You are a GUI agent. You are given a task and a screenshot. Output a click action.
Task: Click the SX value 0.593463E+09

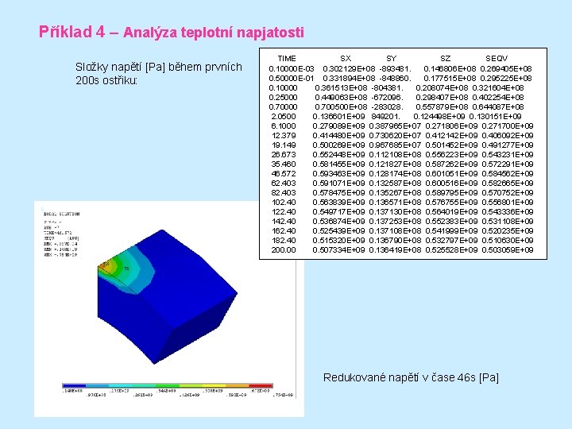click(x=338, y=174)
